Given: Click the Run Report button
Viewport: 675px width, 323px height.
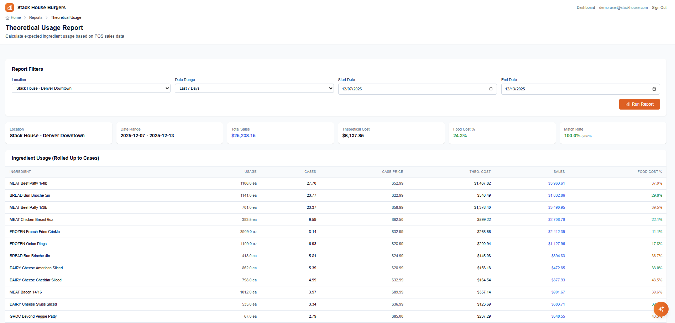Looking at the screenshot, I should pyautogui.click(x=639, y=104).
